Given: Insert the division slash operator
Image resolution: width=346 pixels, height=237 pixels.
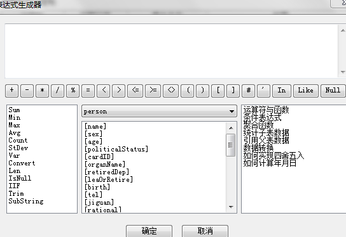Looking at the screenshot, I should 58,91.
